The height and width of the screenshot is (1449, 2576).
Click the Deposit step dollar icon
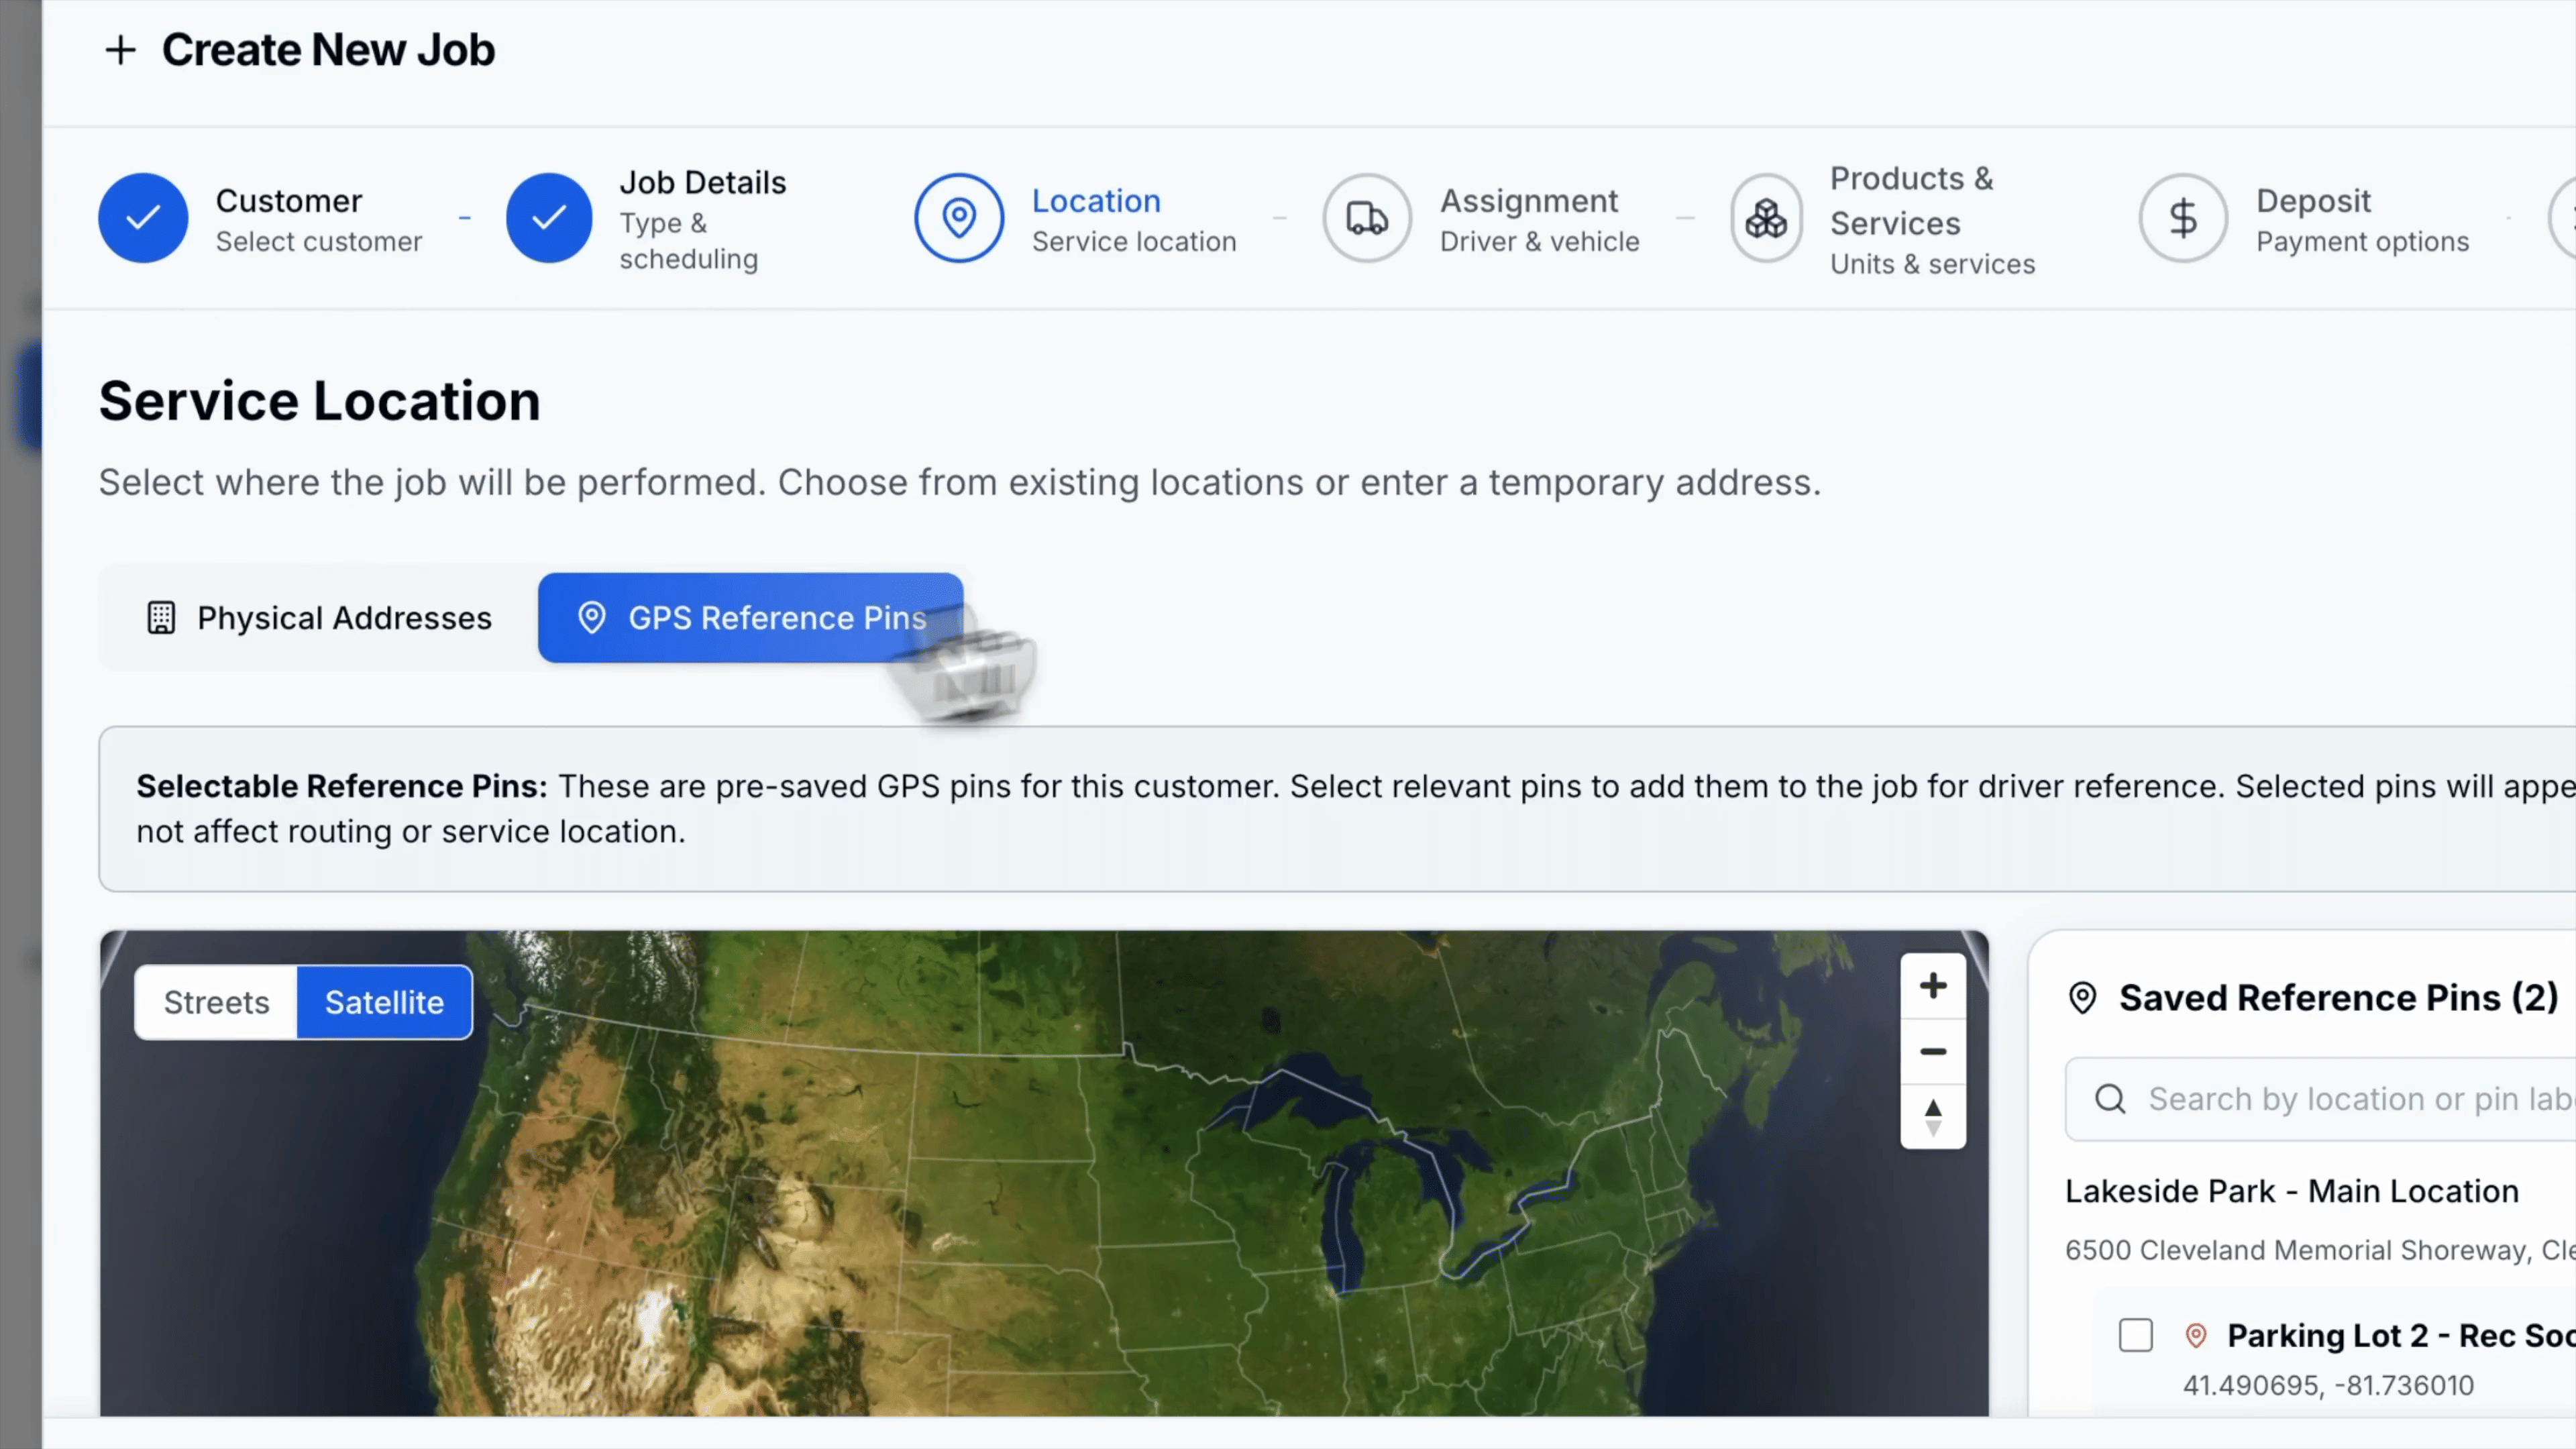point(2182,217)
